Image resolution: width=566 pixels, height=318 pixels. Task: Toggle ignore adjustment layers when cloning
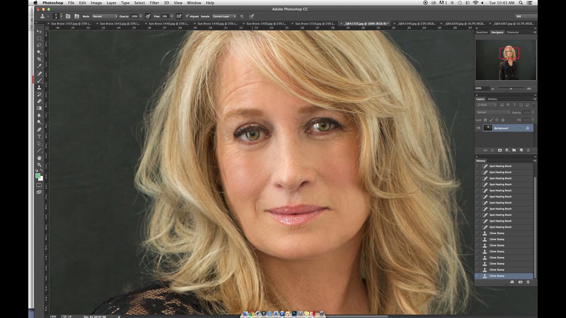[x=242, y=16]
